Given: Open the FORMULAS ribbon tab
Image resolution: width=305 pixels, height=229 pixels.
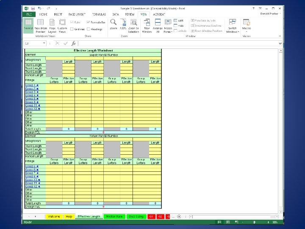Looking at the screenshot, I should tap(99, 14).
